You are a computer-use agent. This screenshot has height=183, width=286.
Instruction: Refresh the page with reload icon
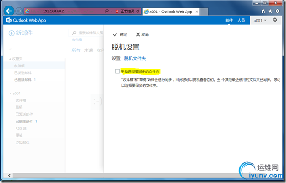pos(138,11)
